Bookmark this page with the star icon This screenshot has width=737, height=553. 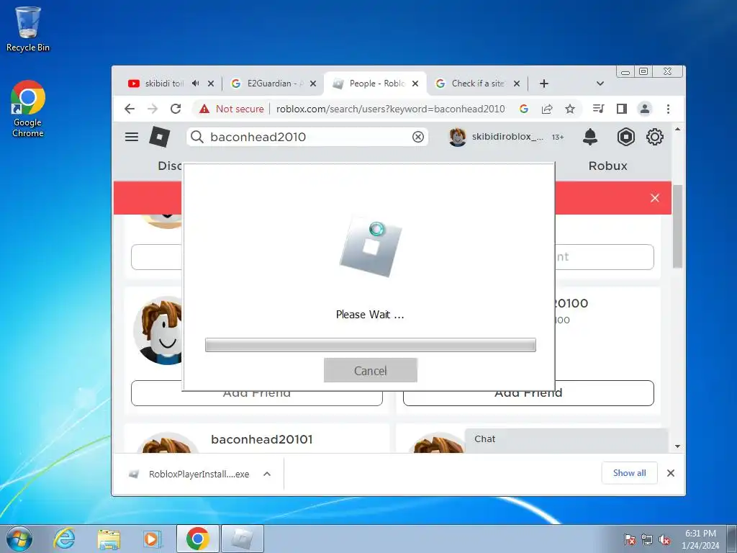570,109
